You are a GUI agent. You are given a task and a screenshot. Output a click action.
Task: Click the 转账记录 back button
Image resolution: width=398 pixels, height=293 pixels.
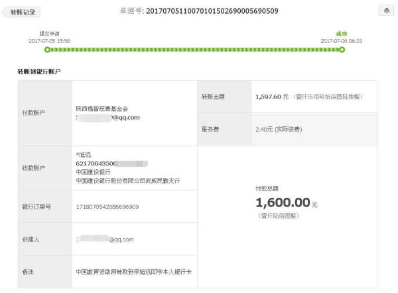tap(22, 12)
